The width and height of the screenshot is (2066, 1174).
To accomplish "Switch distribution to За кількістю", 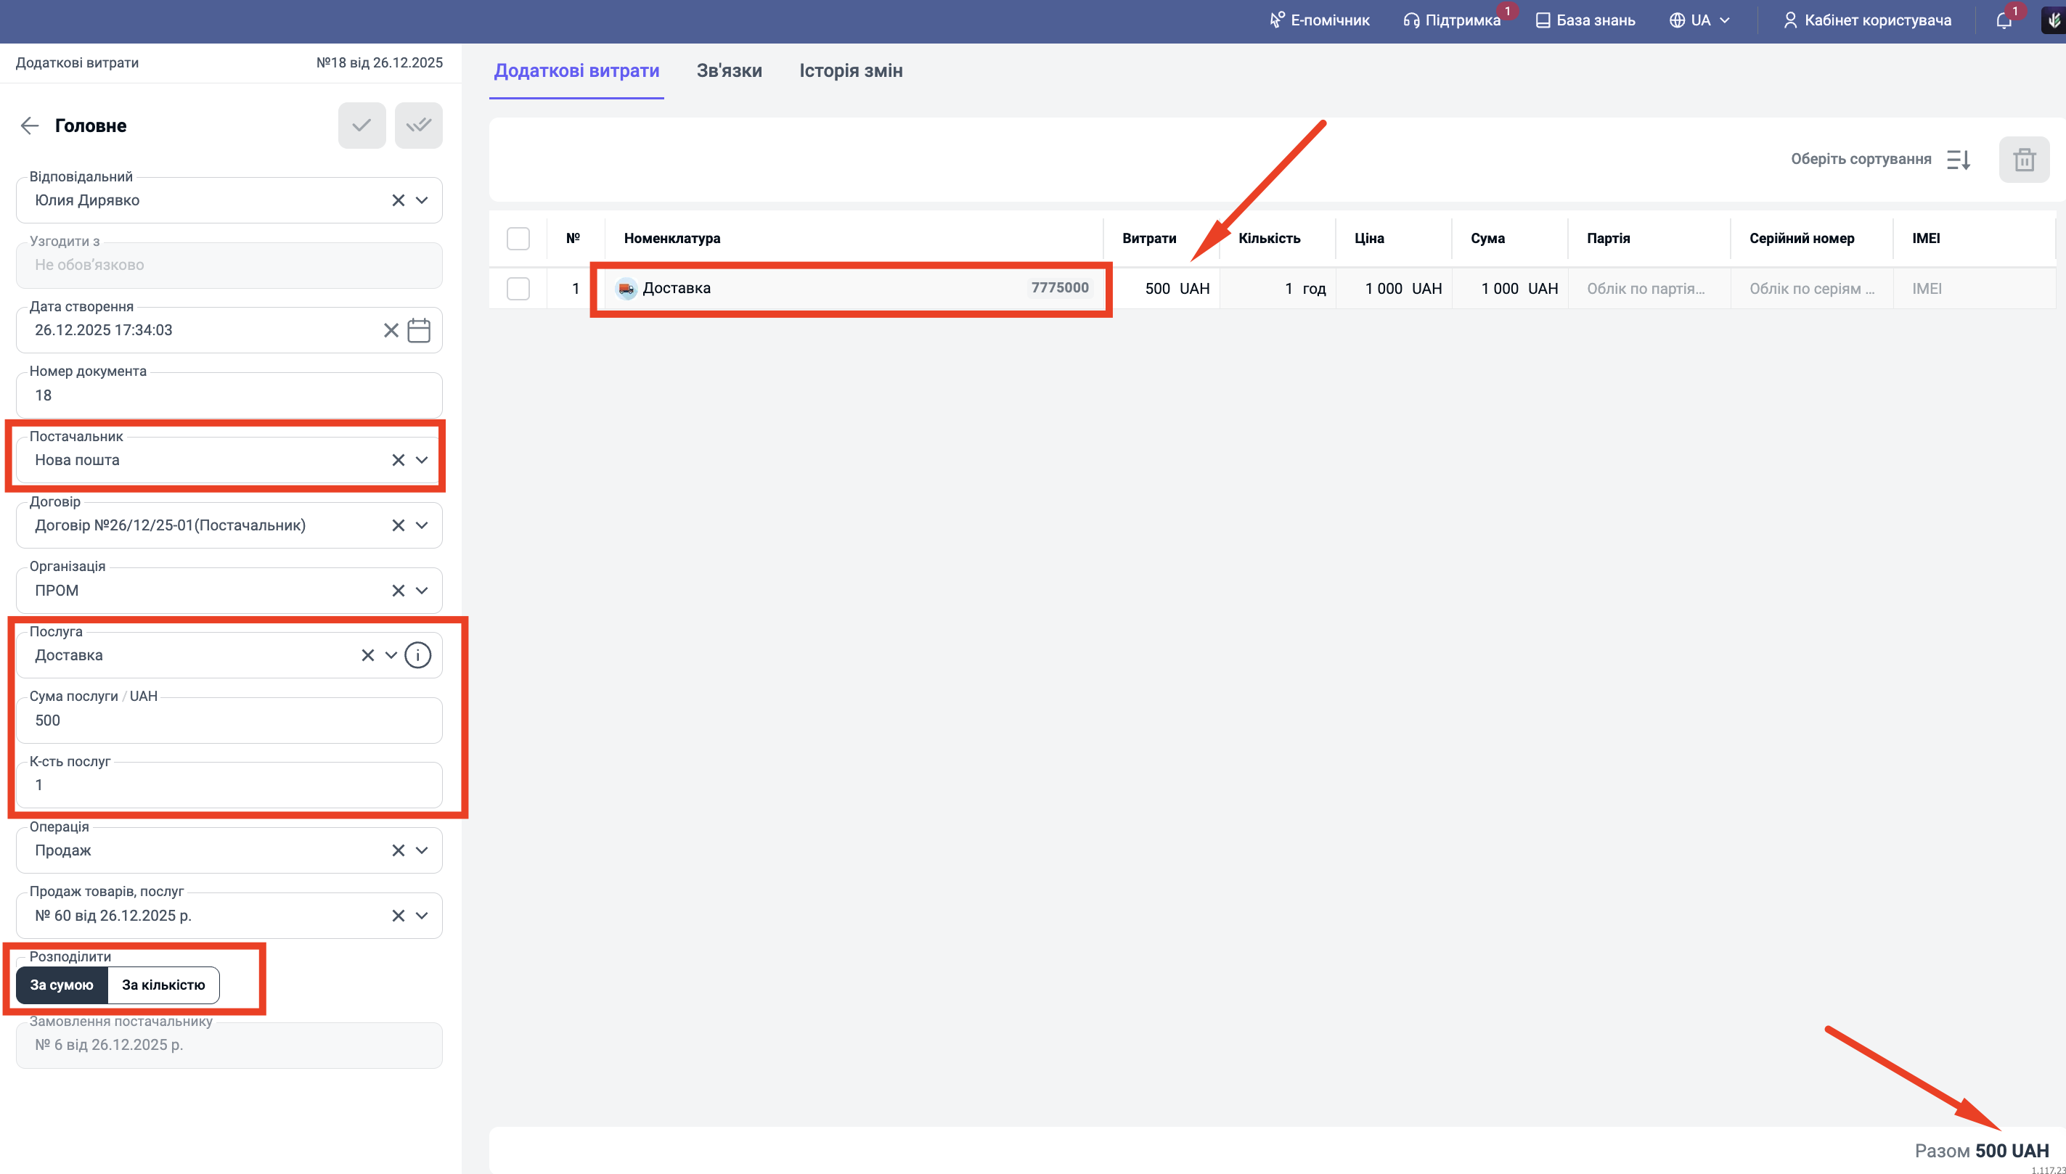I will tap(163, 985).
